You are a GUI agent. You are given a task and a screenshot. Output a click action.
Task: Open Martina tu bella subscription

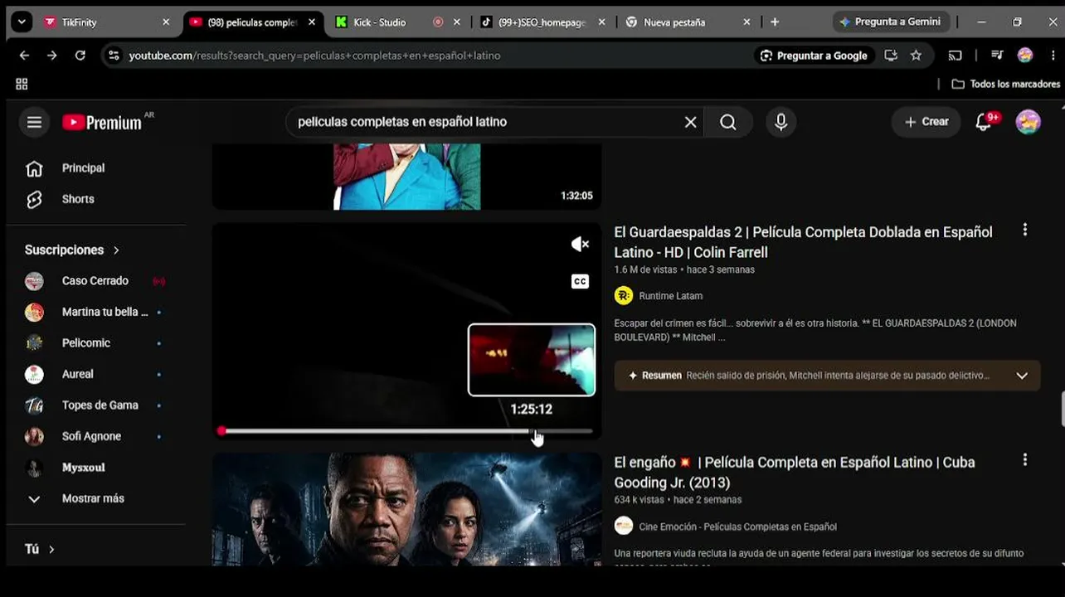97,313
